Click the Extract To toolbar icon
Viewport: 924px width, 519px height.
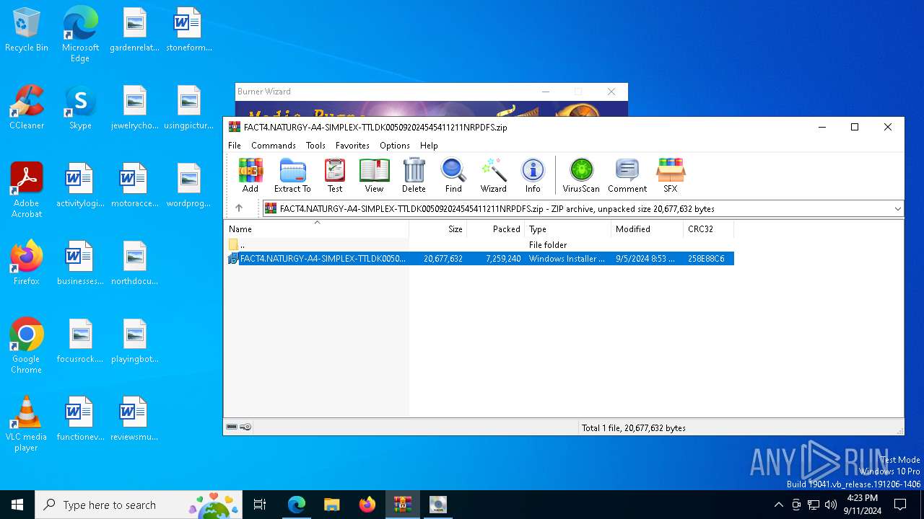click(x=292, y=176)
